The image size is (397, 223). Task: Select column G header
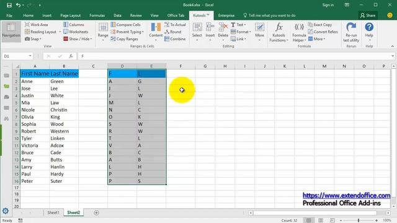pyautogui.click(x=205, y=66)
